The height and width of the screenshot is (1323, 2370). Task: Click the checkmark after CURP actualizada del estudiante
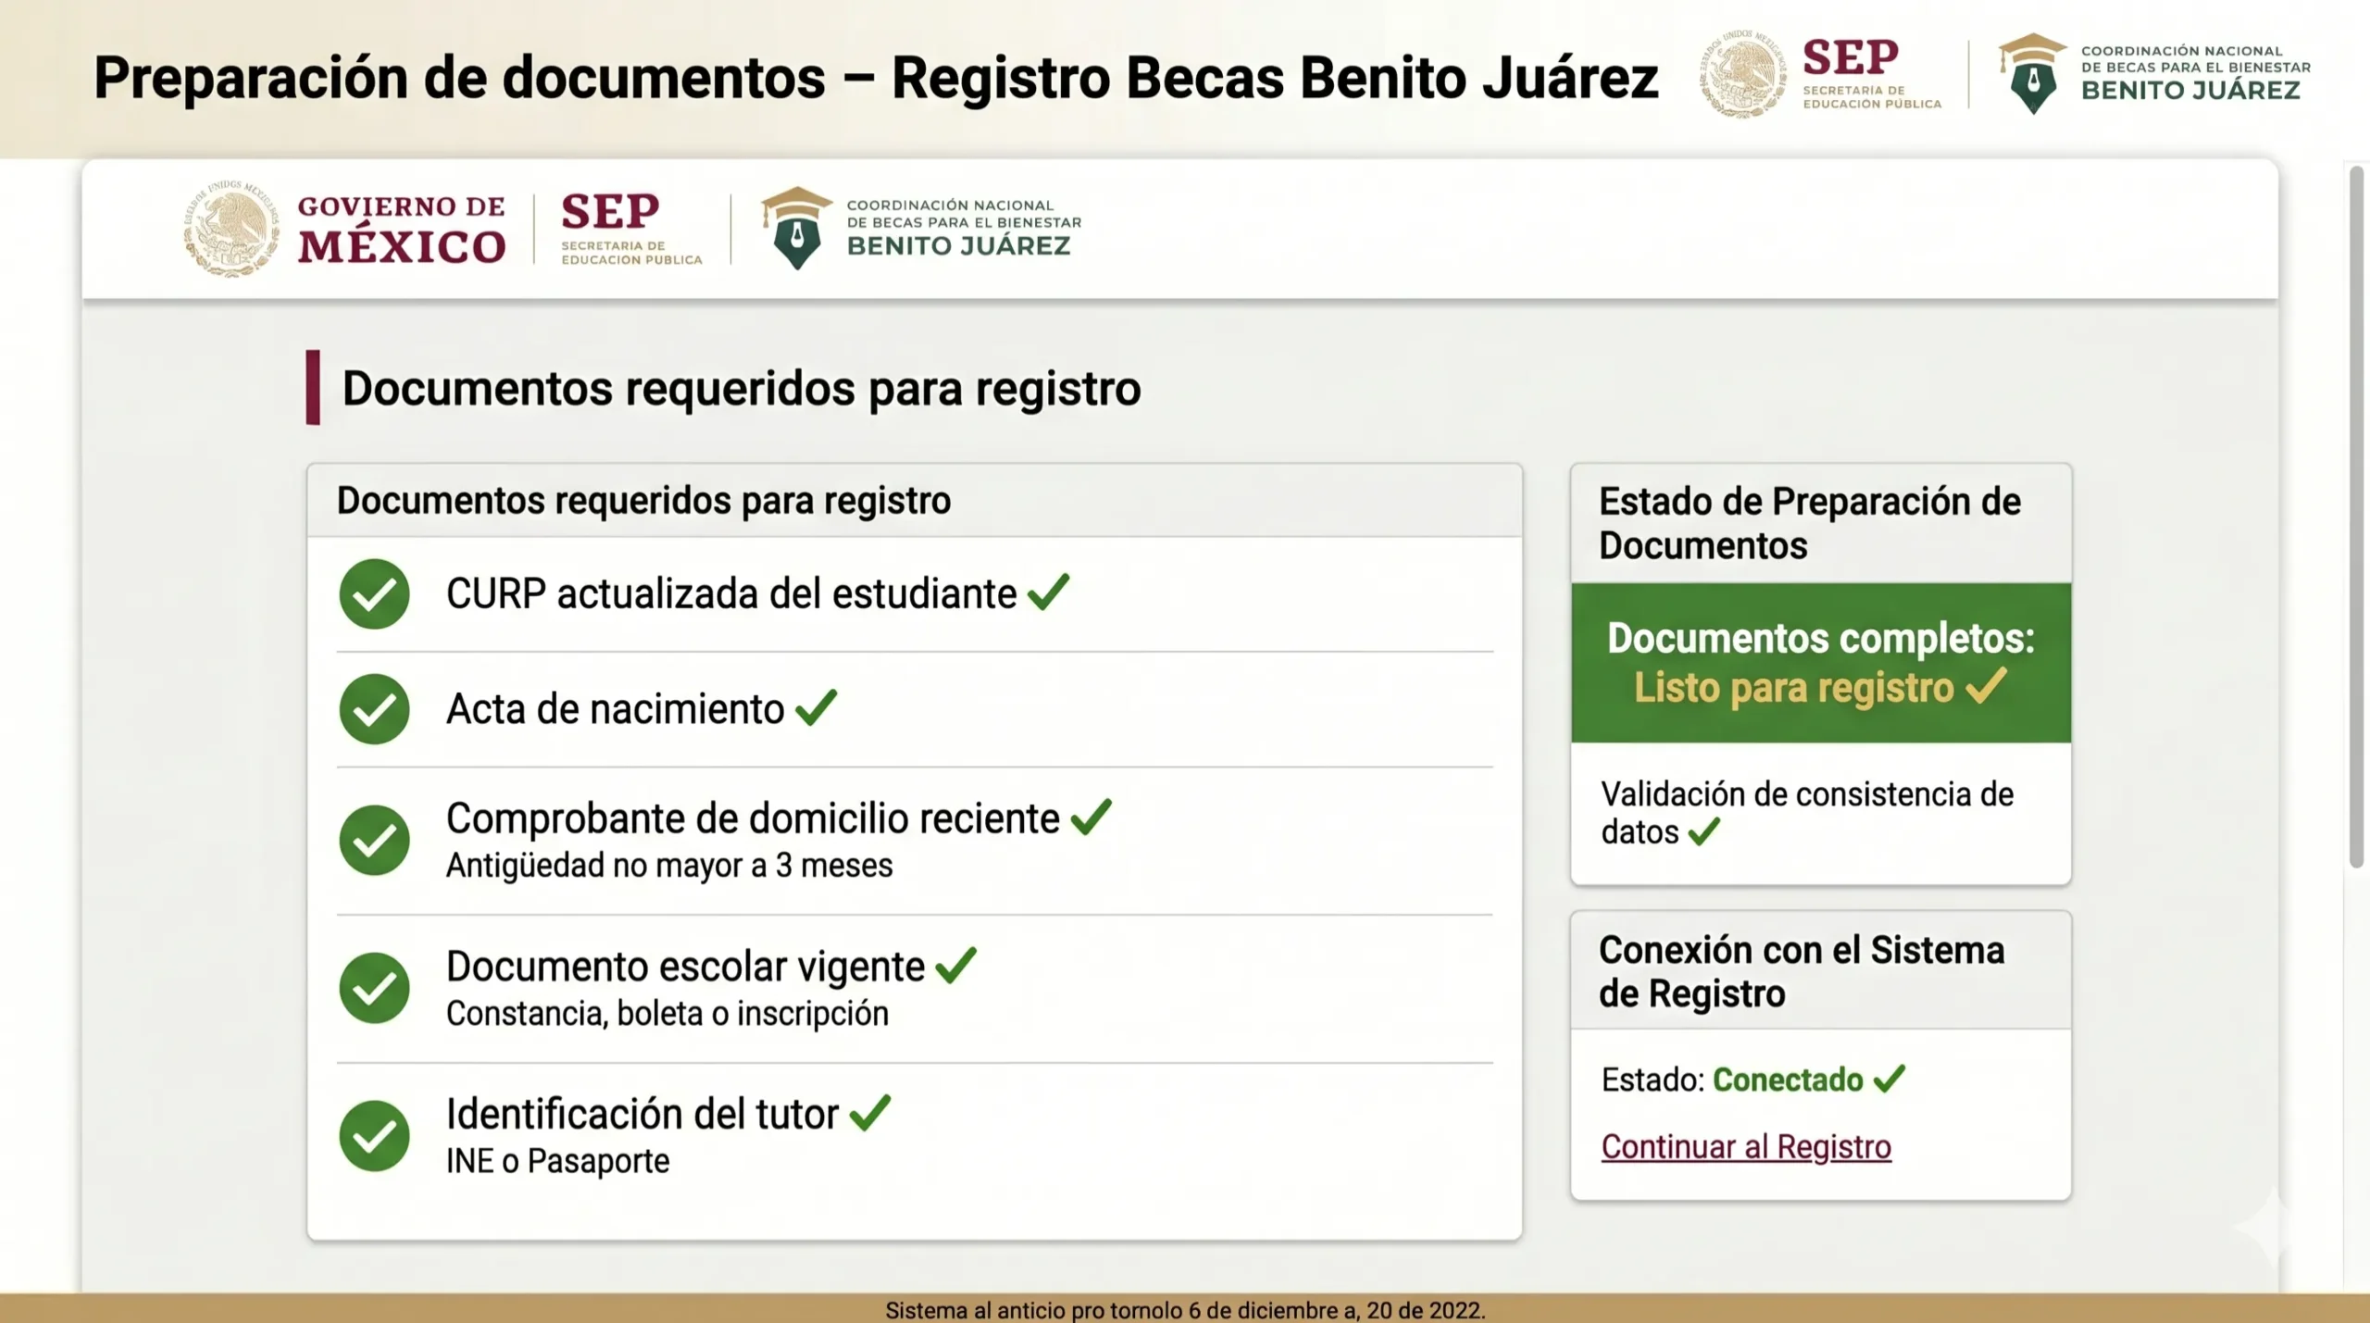coord(1048,593)
